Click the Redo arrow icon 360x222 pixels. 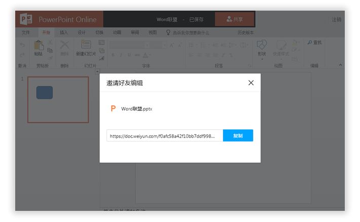[22, 55]
